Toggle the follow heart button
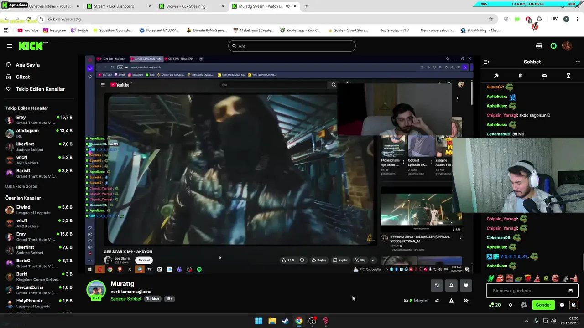 466,286
